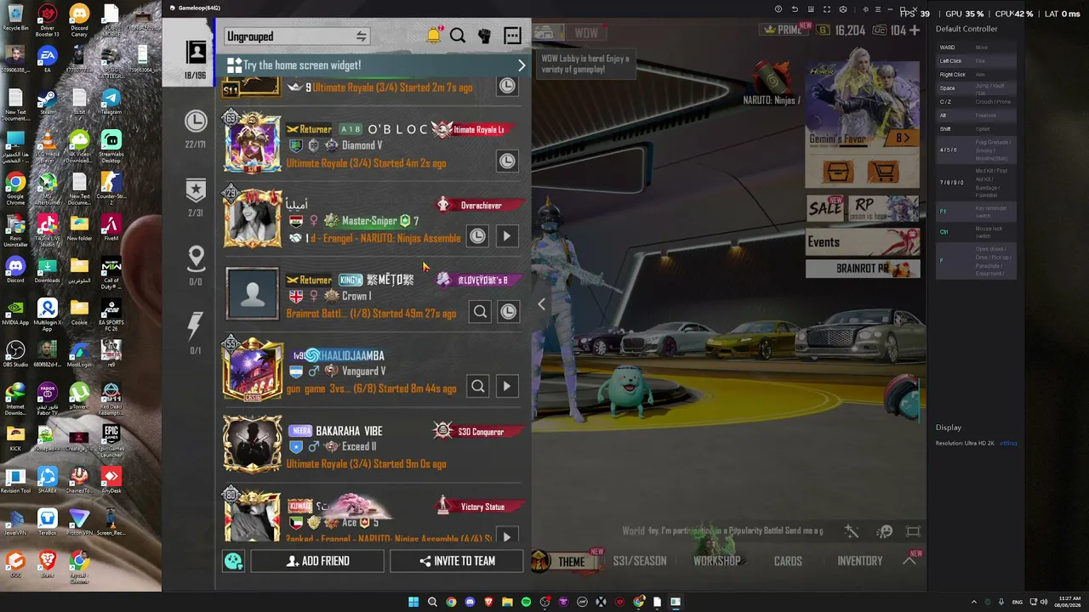Viewport: 1089px width, 612px height.
Task: Open the Theme tab
Action: [571, 561]
